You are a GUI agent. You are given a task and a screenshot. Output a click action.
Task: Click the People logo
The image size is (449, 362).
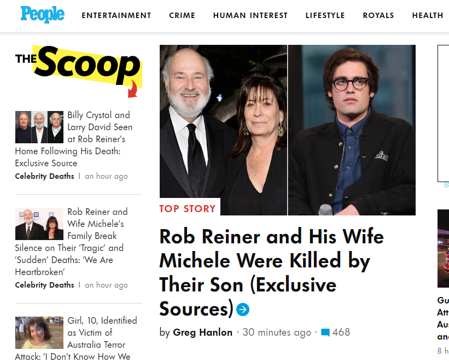[42, 14]
